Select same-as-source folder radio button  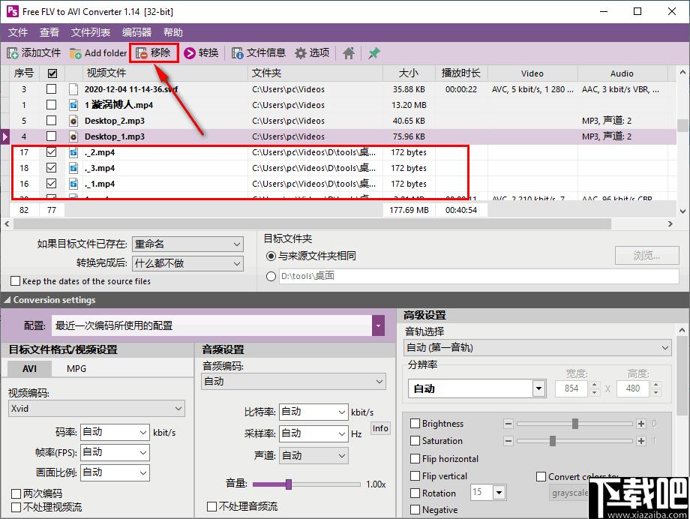[x=271, y=256]
